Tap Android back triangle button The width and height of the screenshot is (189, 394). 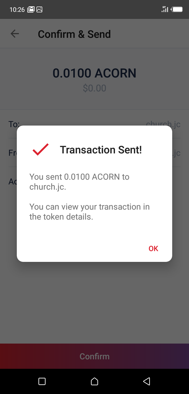(x=146, y=381)
